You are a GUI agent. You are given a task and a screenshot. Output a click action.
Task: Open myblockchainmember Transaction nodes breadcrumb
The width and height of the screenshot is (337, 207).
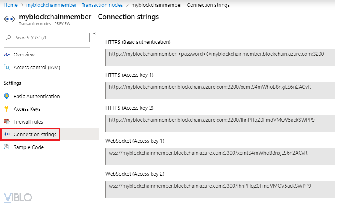click(75, 5)
